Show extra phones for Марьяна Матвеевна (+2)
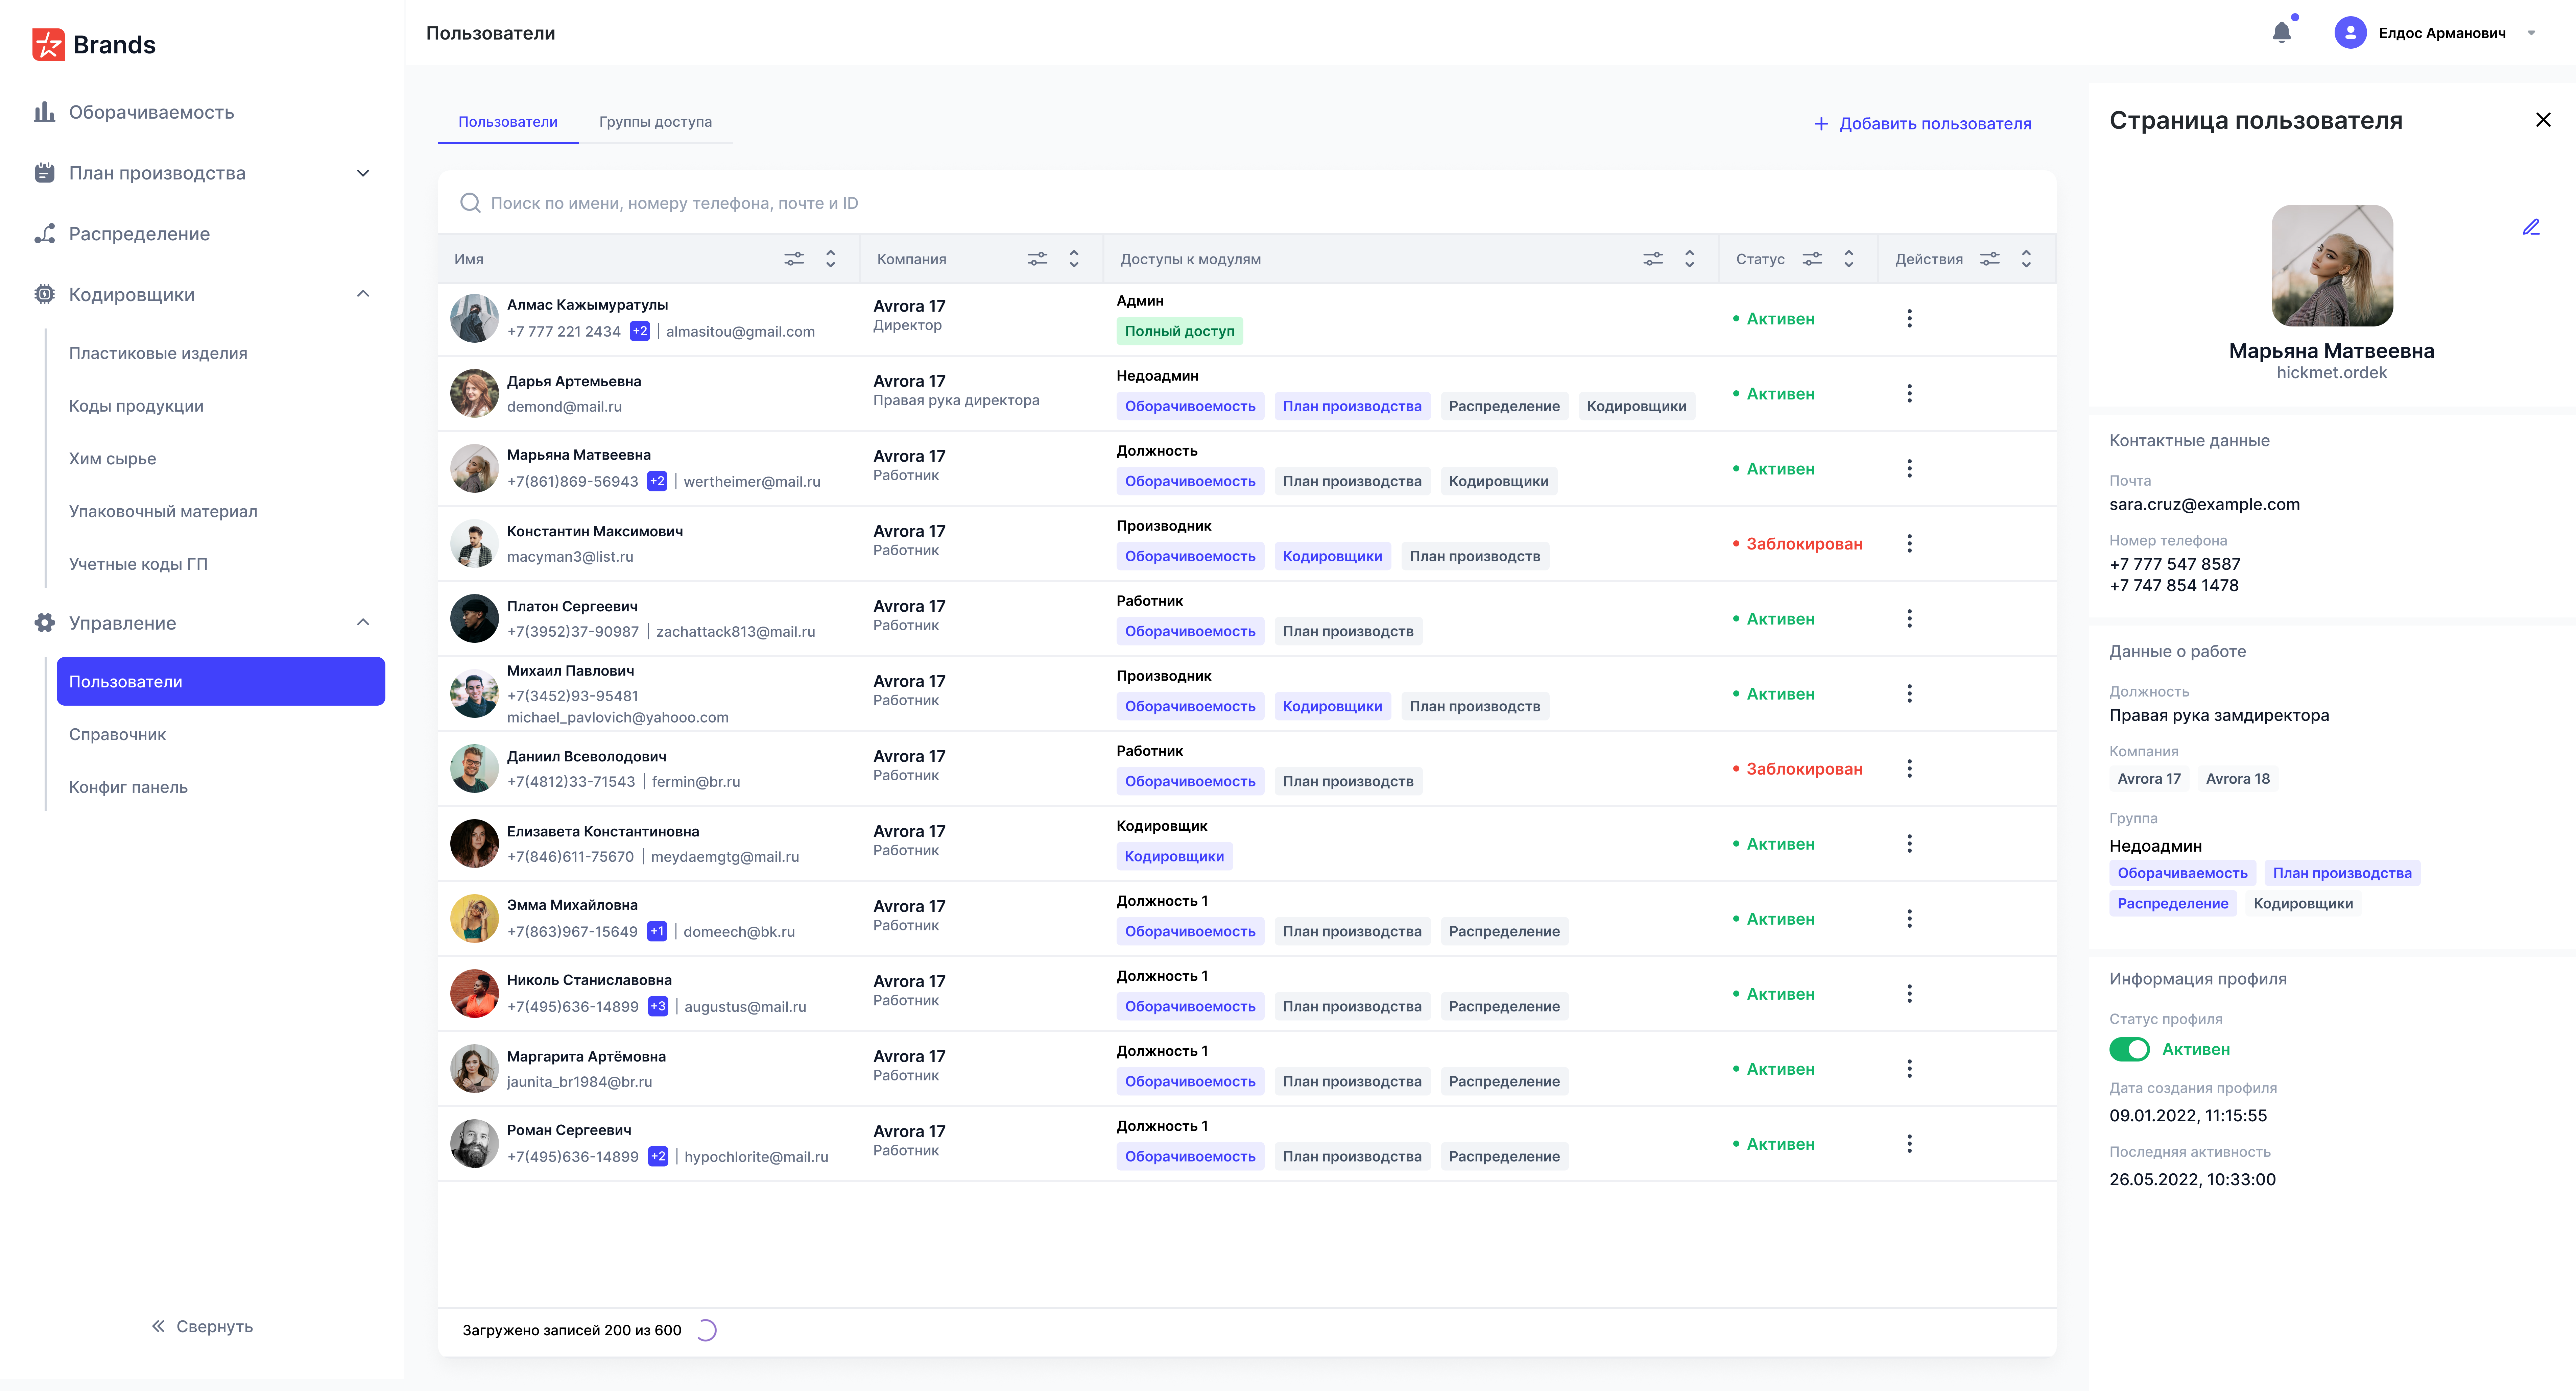The height and width of the screenshot is (1391, 2576). [657, 481]
